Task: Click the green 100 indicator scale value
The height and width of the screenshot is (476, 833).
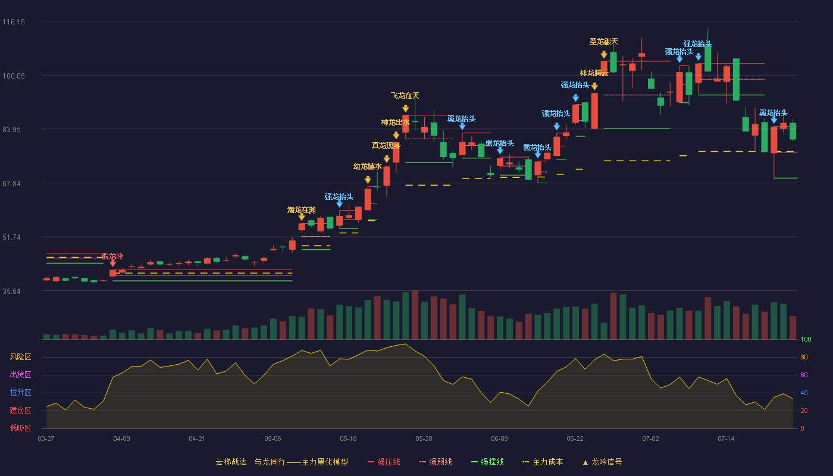Action: (806, 340)
